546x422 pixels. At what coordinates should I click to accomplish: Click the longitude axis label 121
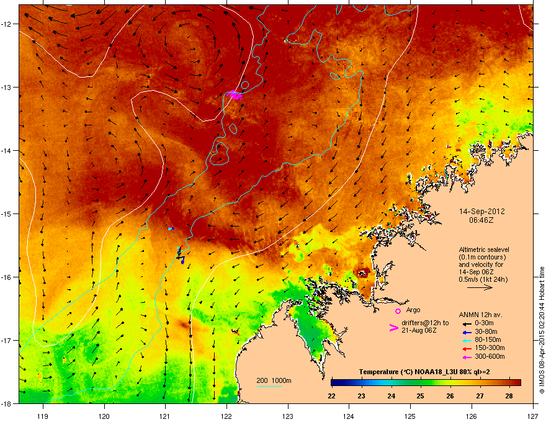click(165, 416)
